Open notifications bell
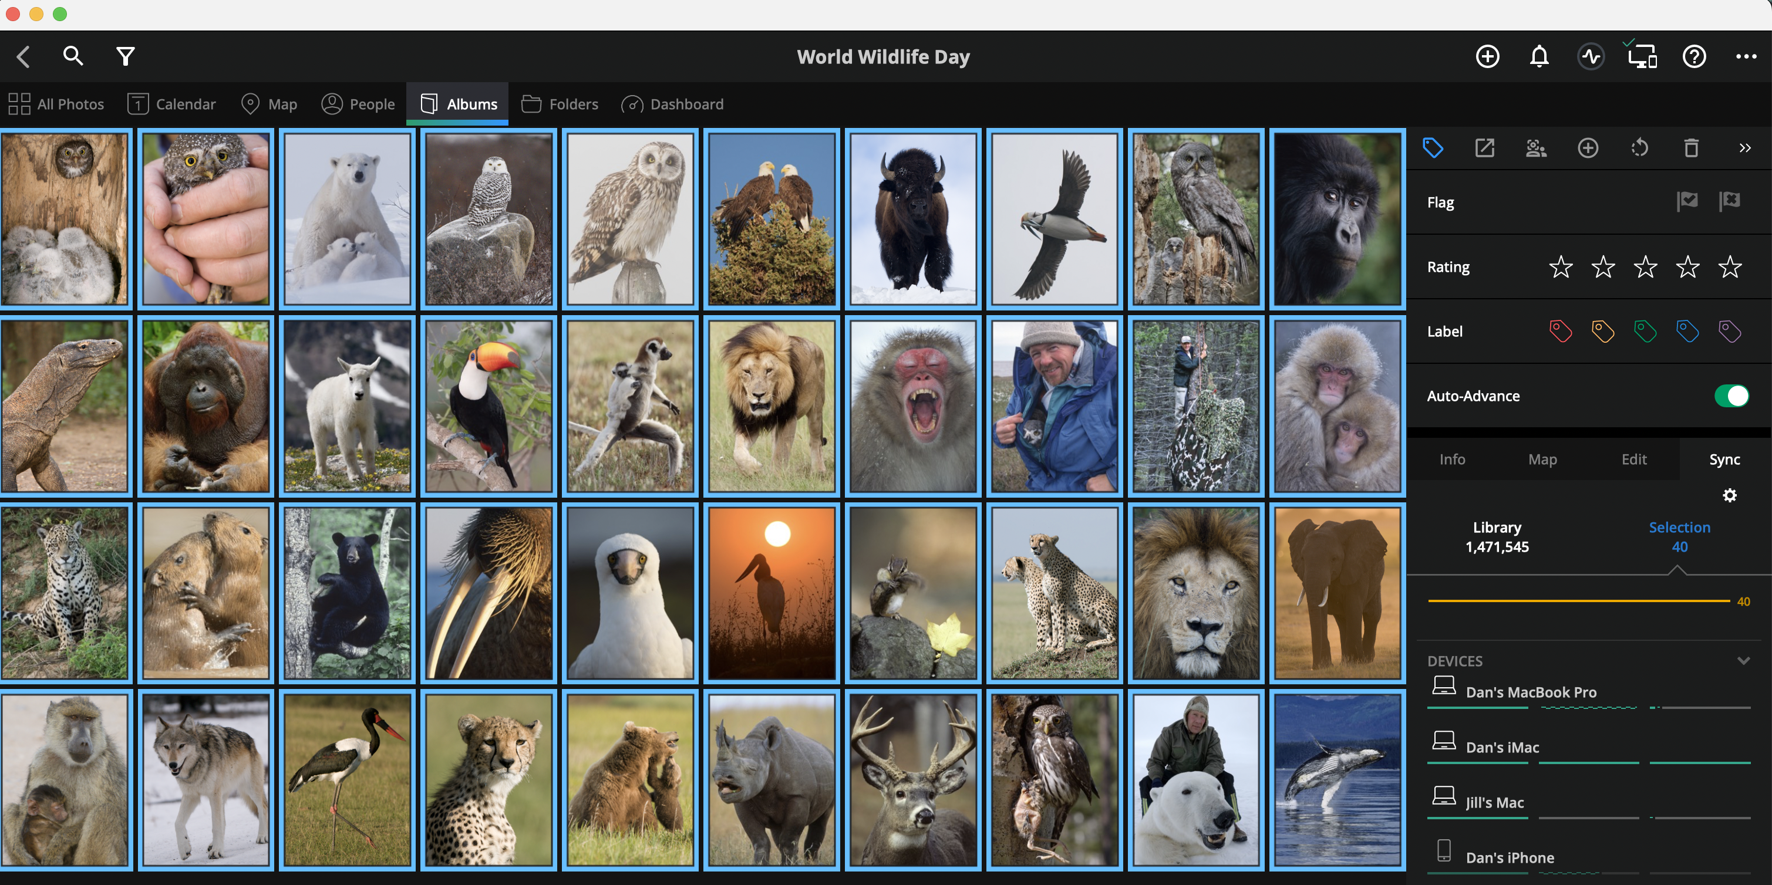Screen dimensions: 1772x885 point(1539,56)
